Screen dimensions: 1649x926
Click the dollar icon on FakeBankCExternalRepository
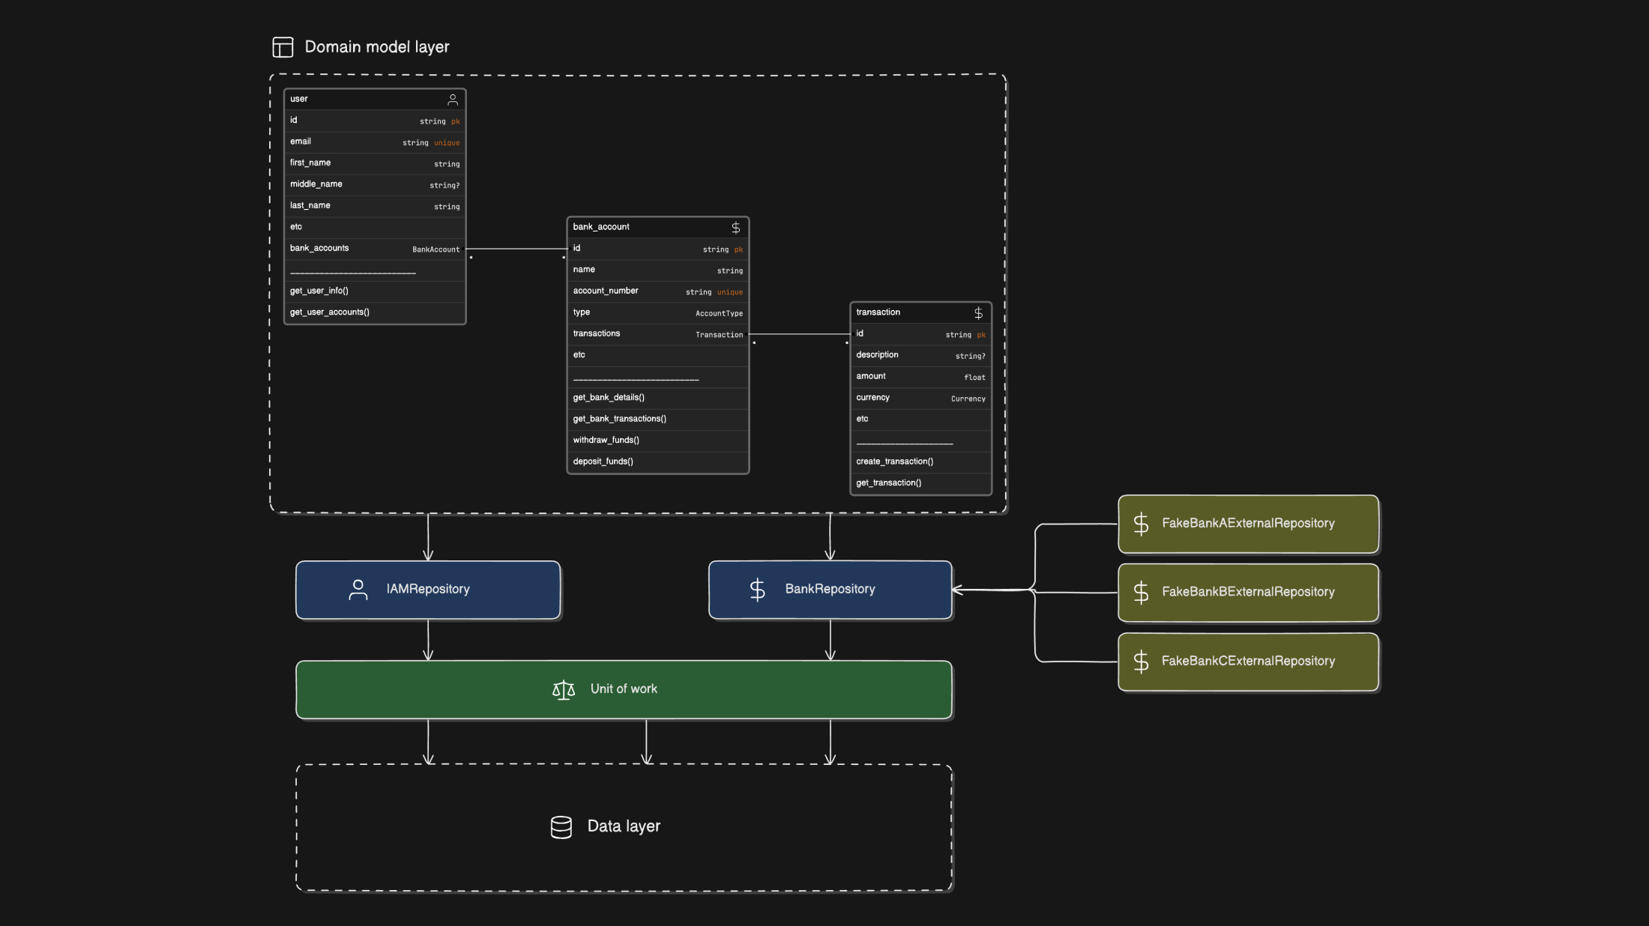coord(1142,662)
